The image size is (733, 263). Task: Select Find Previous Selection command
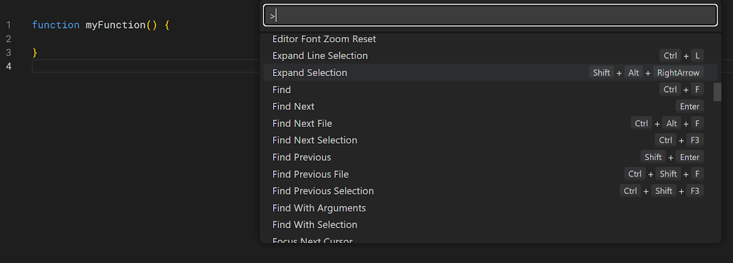click(x=323, y=191)
